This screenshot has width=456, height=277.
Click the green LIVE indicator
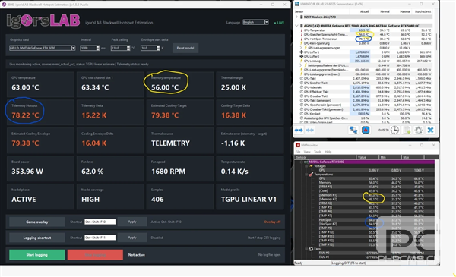[x=279, y=23]
